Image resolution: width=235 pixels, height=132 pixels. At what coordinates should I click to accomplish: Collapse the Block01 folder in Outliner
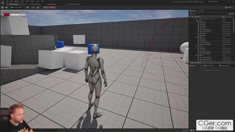pyautogui.click(x=196, y=21)
